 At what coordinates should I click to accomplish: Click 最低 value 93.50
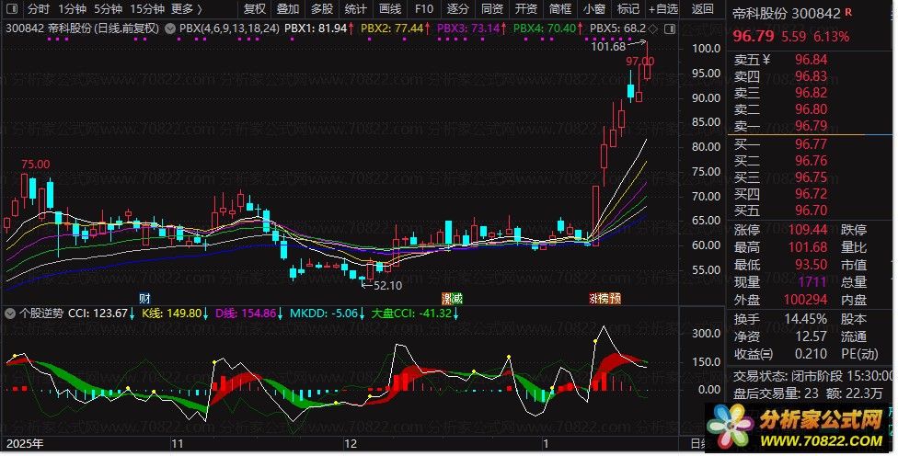point(811,265)
